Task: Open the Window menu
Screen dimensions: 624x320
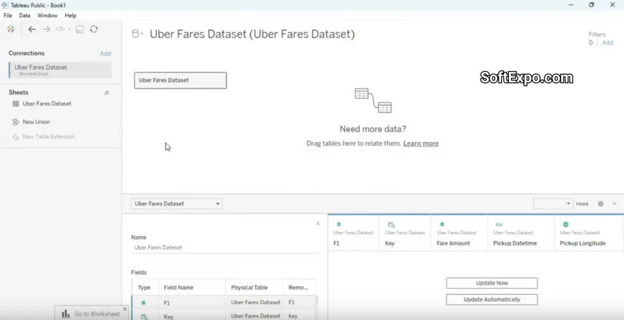Action: click(48, 15)
